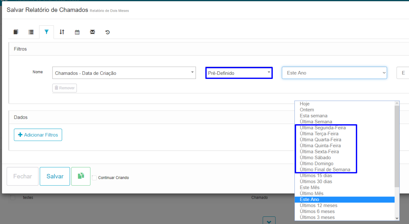Select the Último Domingo option
This screenshot has height=224, width=409.
pos(316,164)
